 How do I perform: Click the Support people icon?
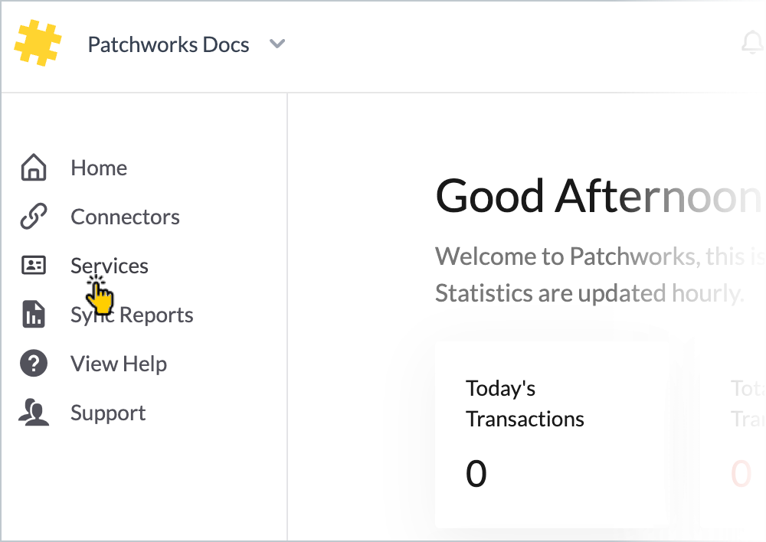33,413
